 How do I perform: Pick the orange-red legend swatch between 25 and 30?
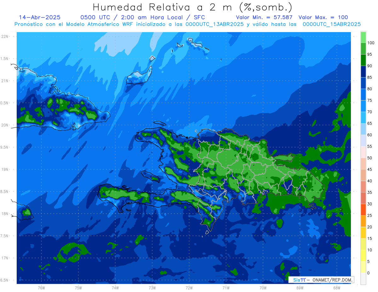(x=363, y=210)
